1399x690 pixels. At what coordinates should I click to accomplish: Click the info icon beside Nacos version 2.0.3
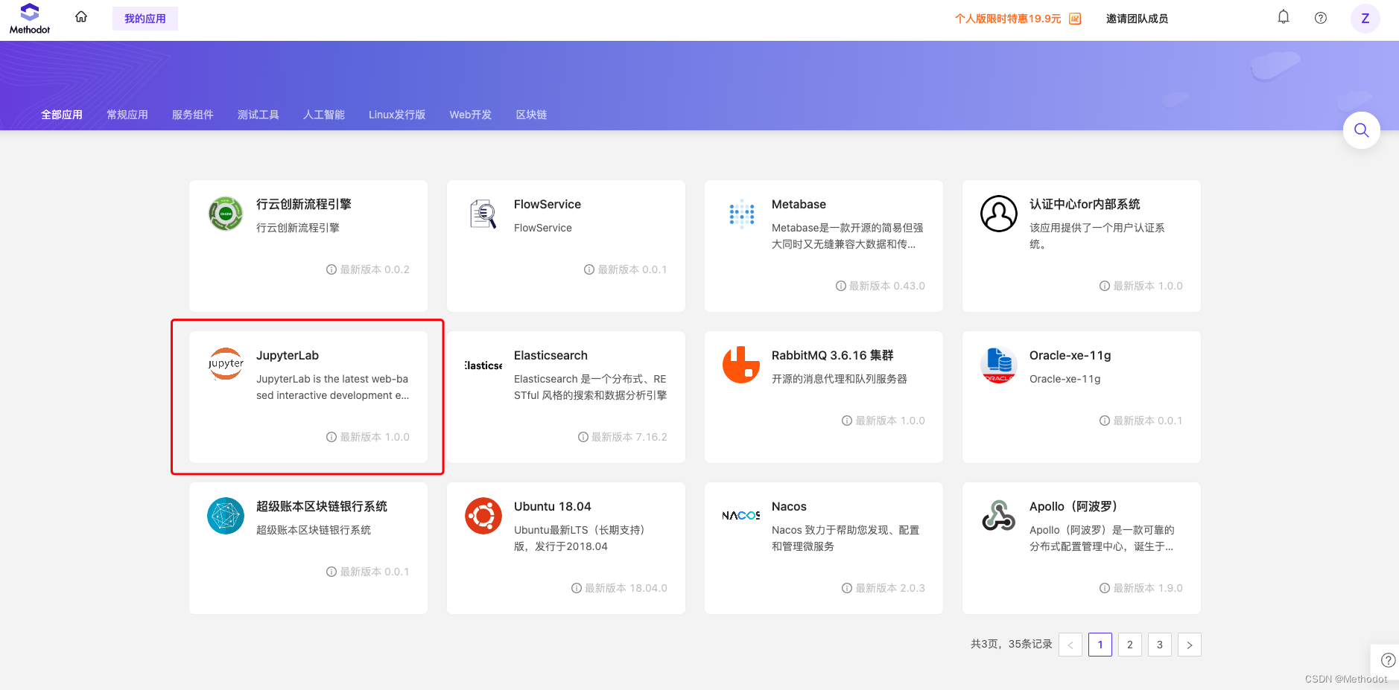pyautogui.click(x=847, y=588)
